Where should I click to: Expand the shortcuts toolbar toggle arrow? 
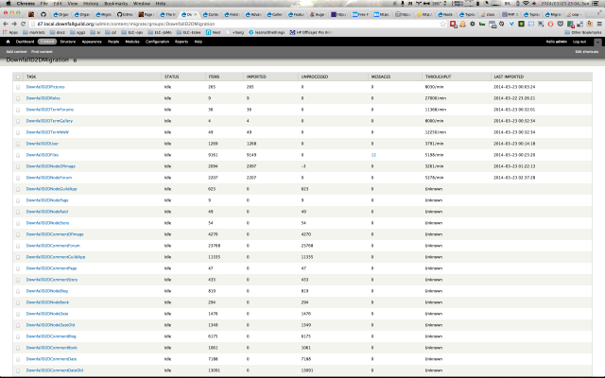coord(597,42)
